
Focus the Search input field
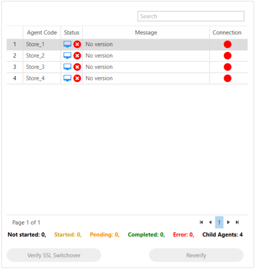191,16
